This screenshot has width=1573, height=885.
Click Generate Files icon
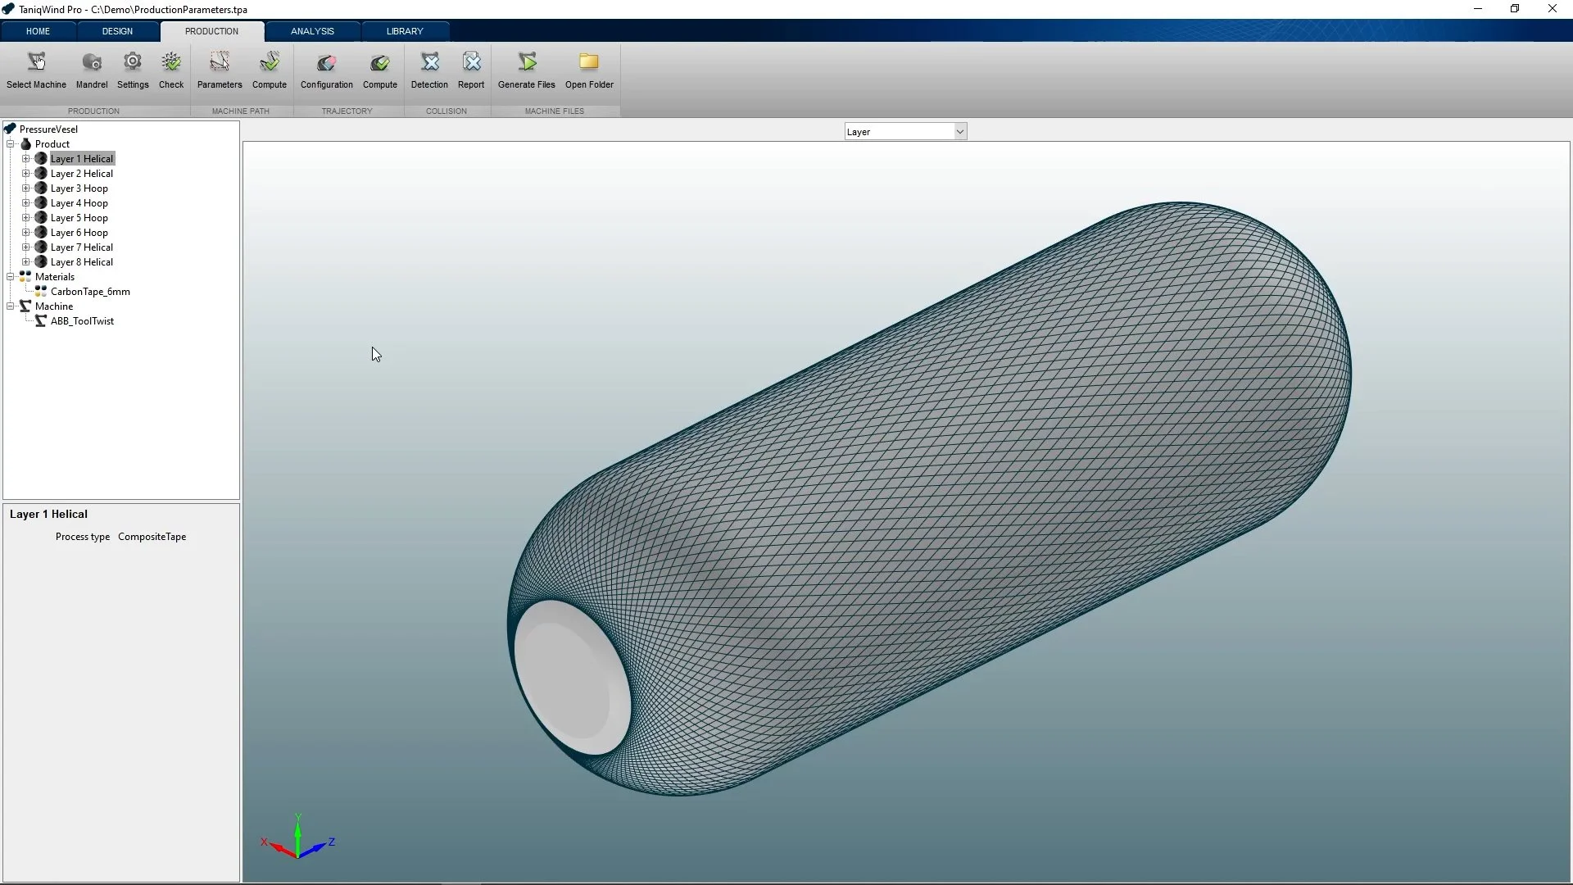(527, 63)
